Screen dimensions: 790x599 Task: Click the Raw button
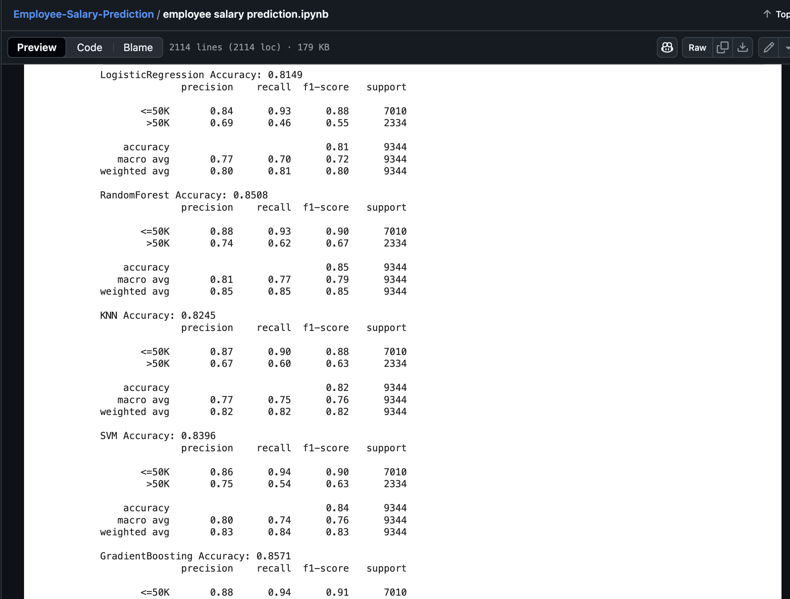click(697, 47)
